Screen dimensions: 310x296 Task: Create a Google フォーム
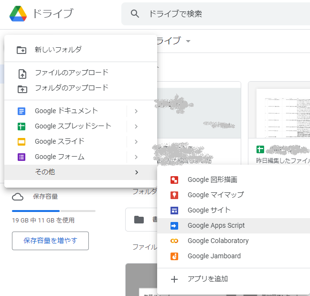click(x=60, y=157)
